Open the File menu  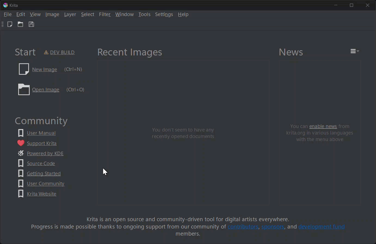(8, 14)
